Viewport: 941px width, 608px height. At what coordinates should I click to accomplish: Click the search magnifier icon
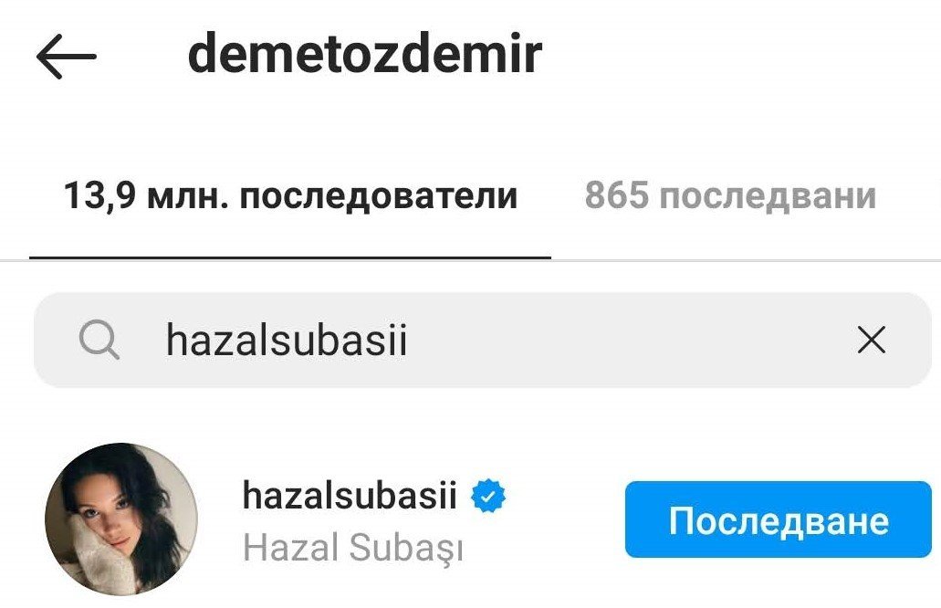(x=99, y=340)
